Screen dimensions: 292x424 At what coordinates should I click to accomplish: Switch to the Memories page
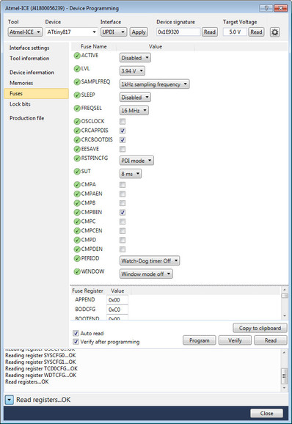click(x=21, y=83)
